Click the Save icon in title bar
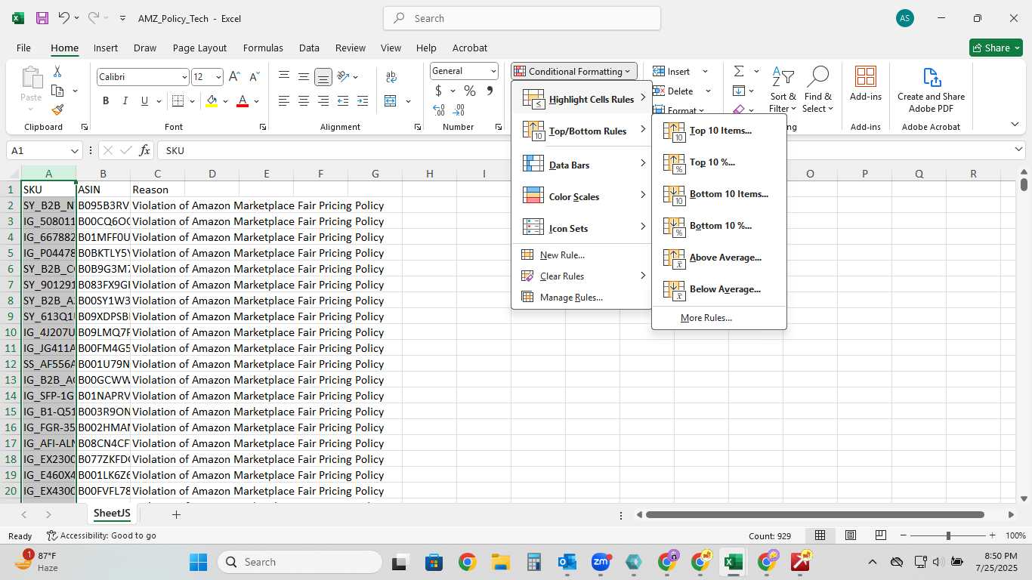Image resolution: width=1032 pixels, height=580 pixels. [42, 18]
